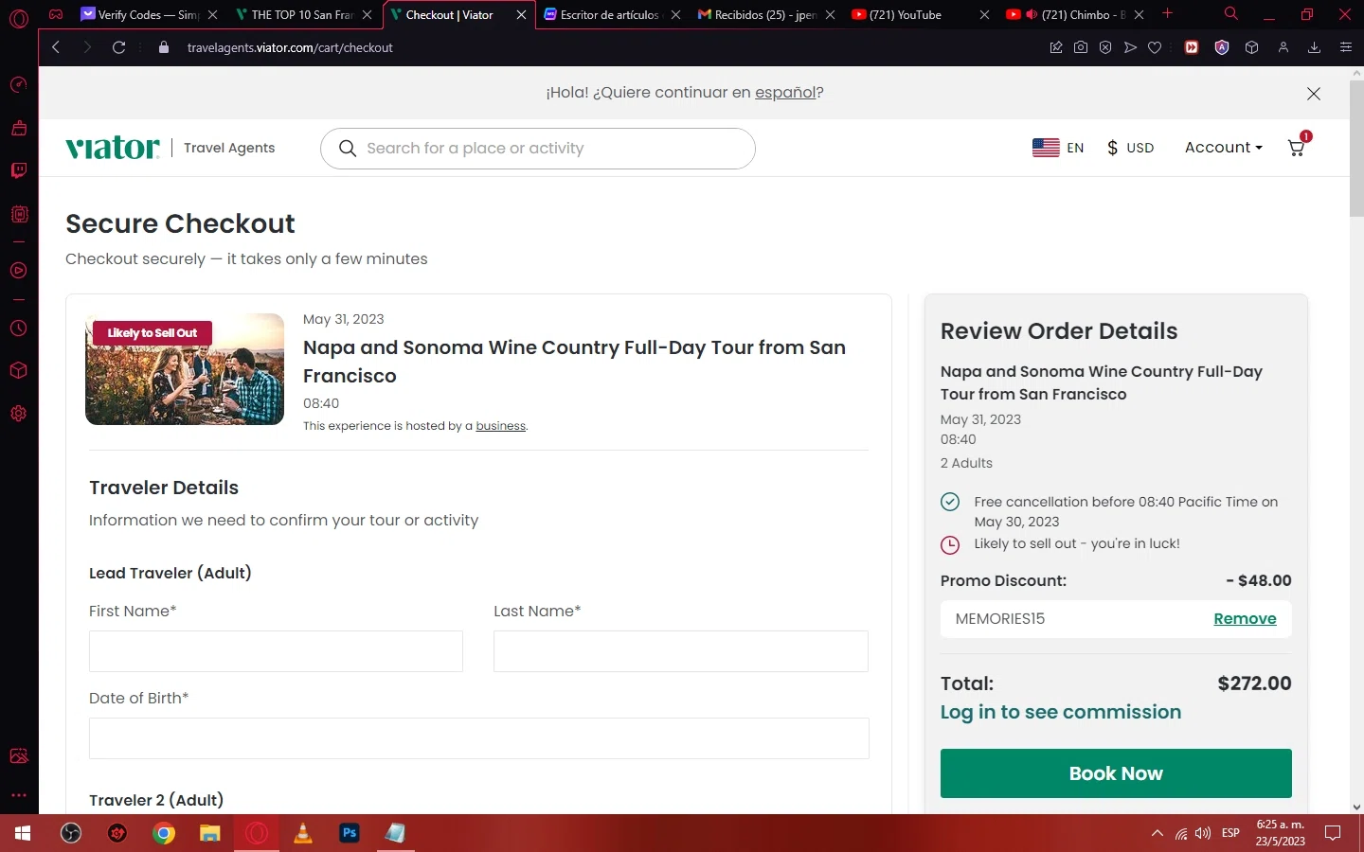Open History clock icon in sidebar
The width and height of the screenshot is (1364, 852).
coord(18,328)
